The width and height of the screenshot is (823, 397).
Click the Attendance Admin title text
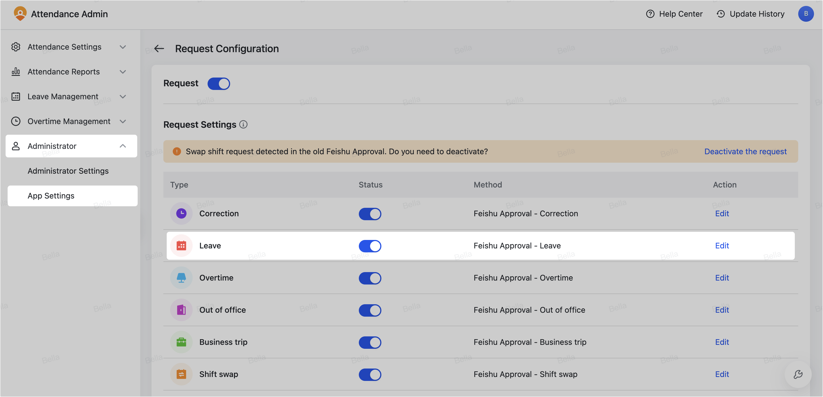[69, 14]
